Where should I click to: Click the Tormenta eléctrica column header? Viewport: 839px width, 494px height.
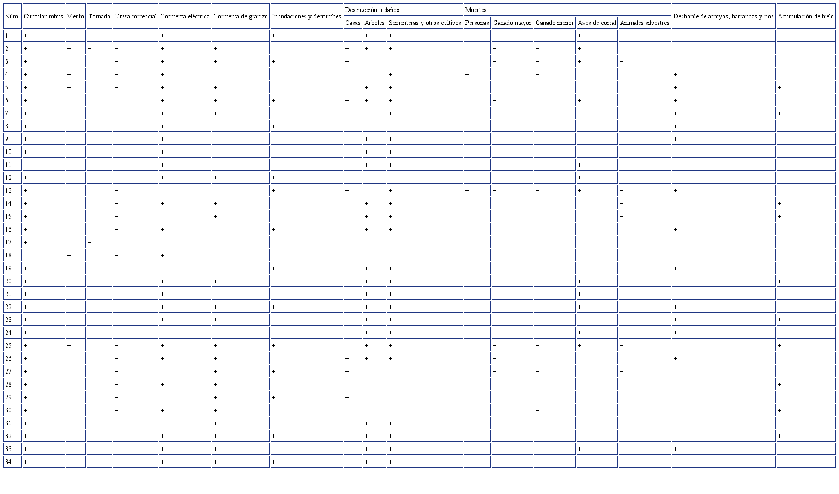pos(185,16)
